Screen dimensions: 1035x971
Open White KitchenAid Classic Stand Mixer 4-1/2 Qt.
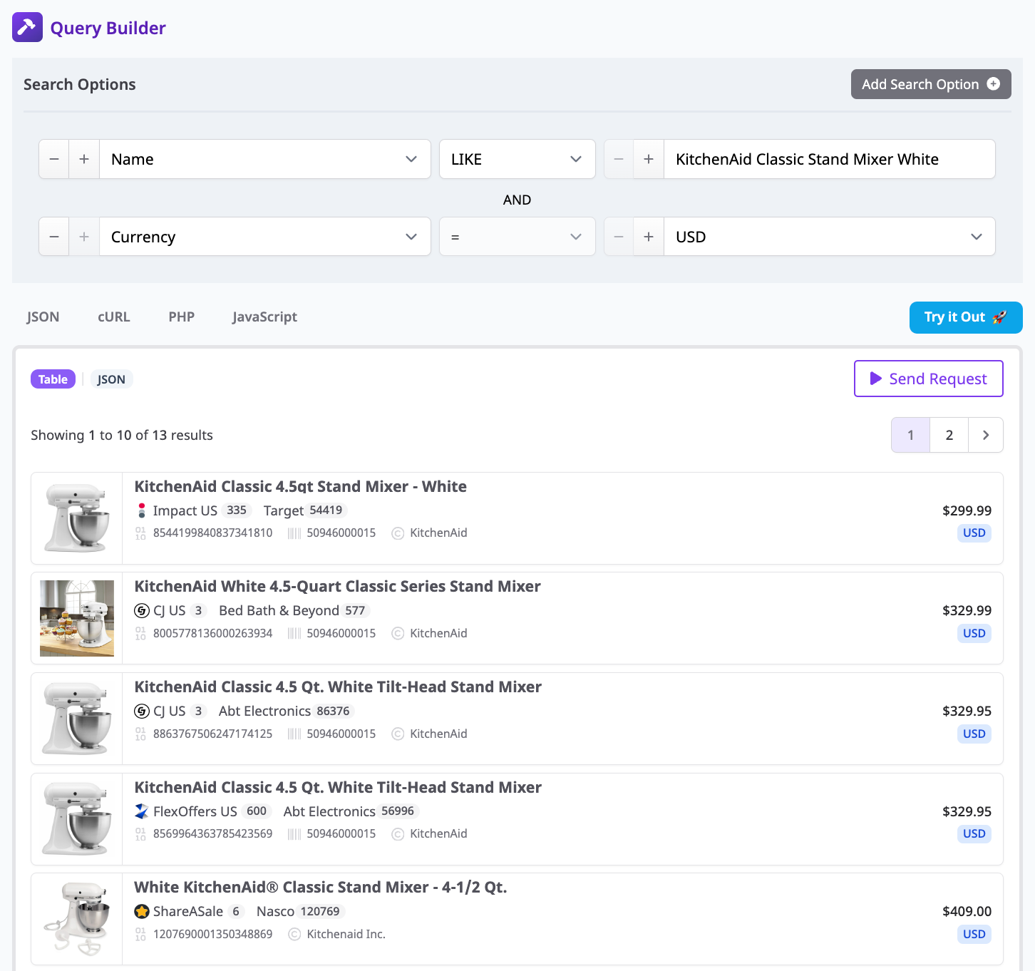click(x=321, y=888)
